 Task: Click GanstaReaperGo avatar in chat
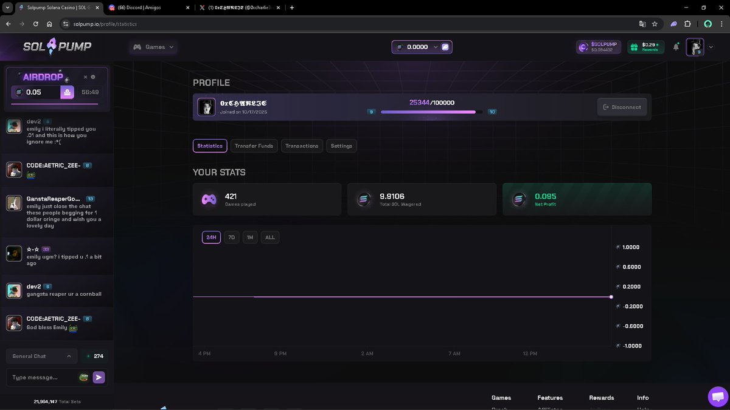(14, 203)
